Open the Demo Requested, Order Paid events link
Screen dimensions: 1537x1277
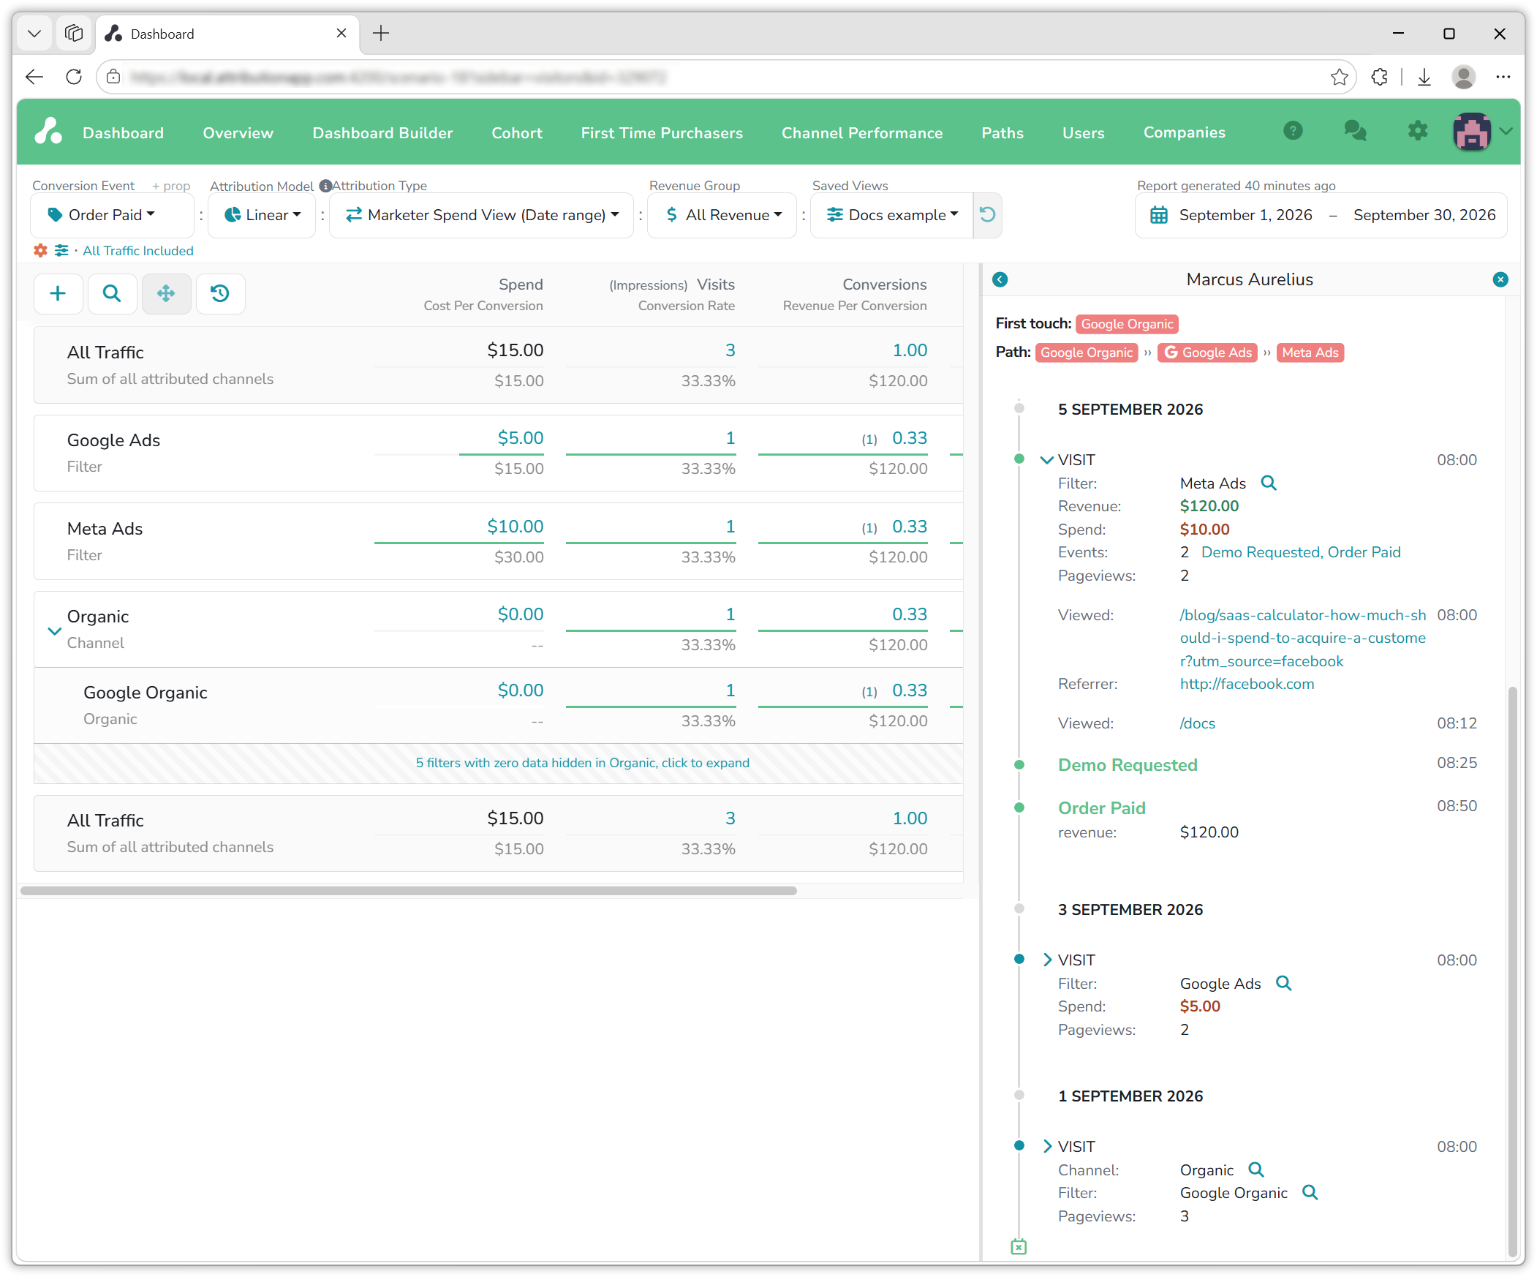pos(1301,552)
